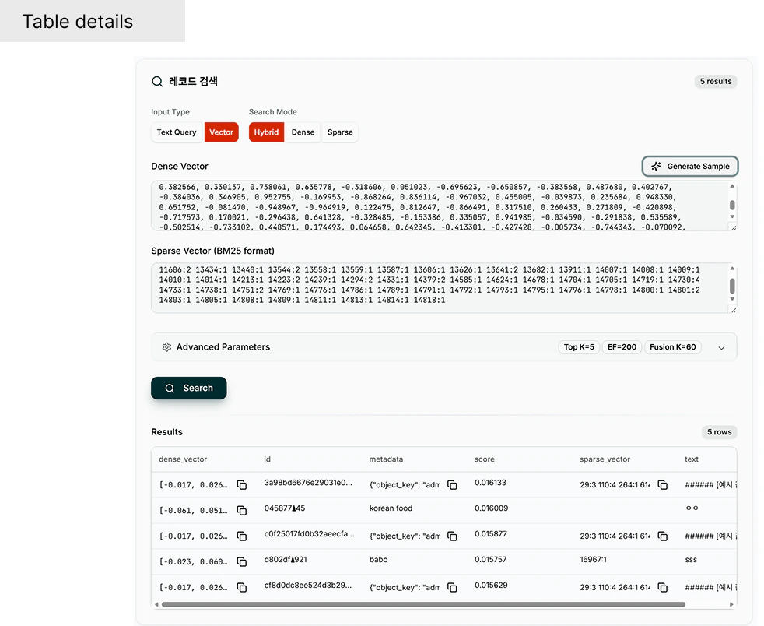Click the Top K=5 badge
This screenshot has width=764, height=626.
(x=579, y=347)
